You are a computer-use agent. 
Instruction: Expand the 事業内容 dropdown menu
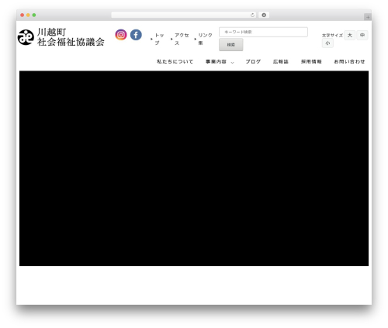[x=220, y=61]
